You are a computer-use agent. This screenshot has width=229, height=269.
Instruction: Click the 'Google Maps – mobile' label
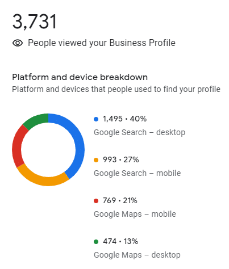pyautogui.click(x=135, y=214)
